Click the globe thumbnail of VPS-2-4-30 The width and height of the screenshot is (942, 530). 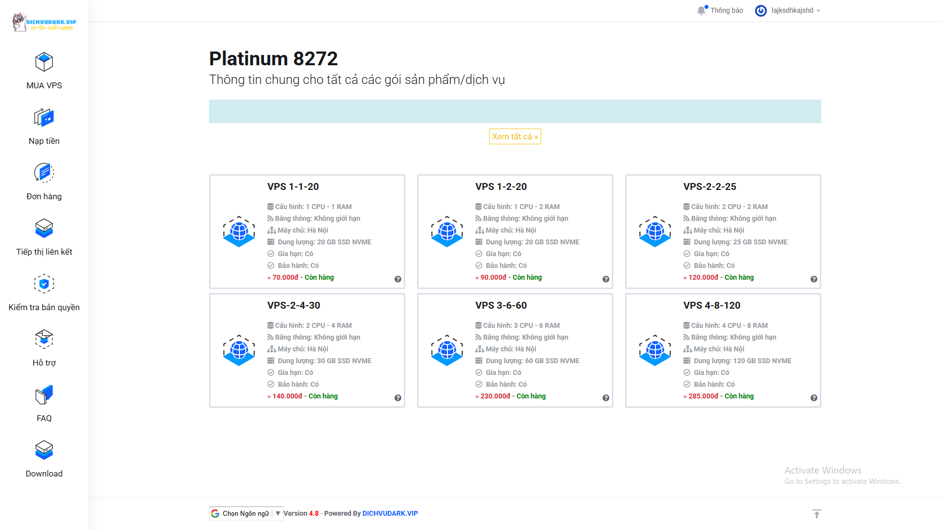239,350
